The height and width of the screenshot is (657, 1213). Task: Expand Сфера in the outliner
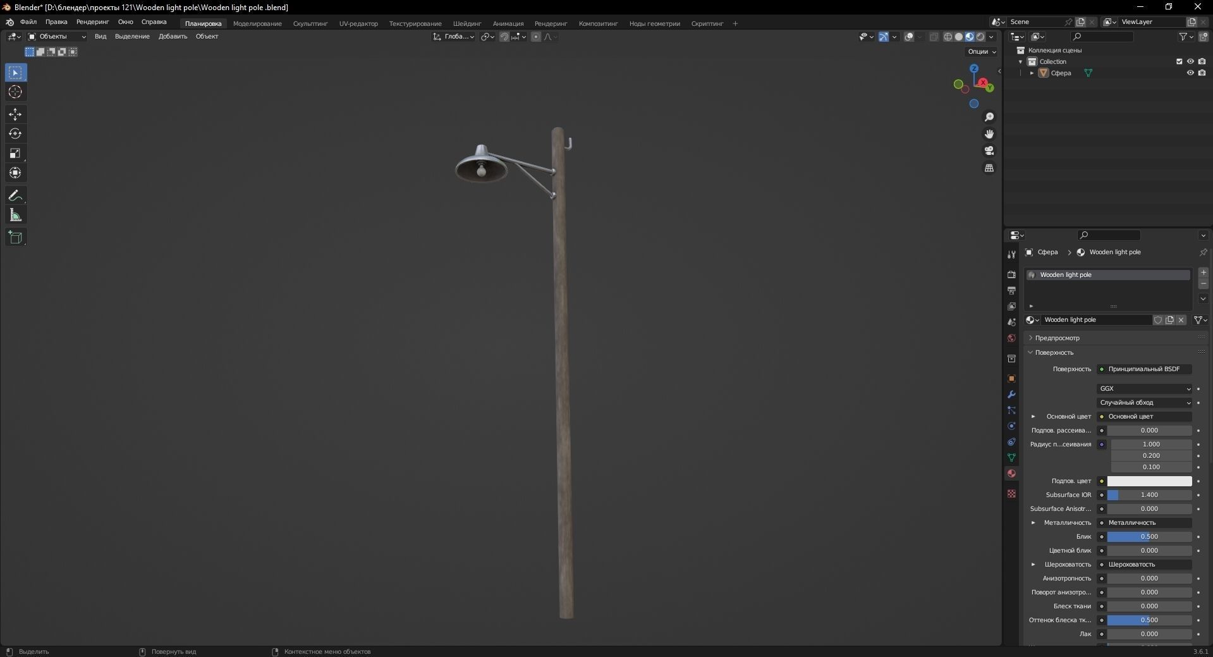1032,73
